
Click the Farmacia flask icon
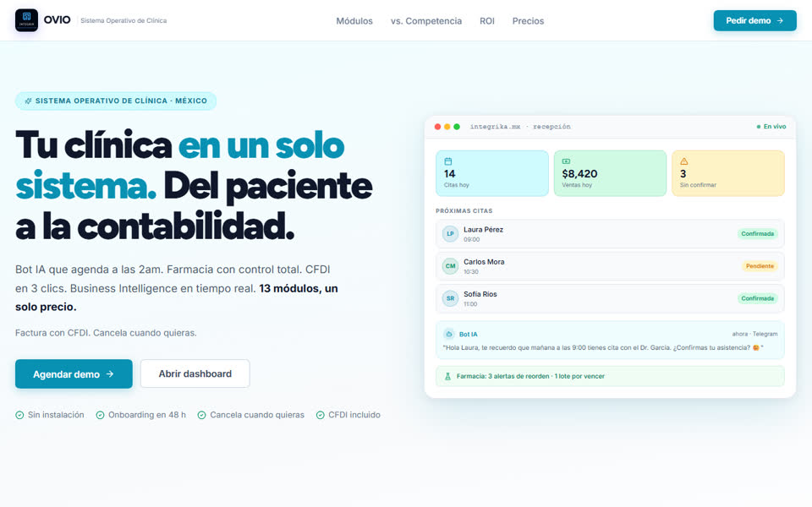click(x=448, y=376)
